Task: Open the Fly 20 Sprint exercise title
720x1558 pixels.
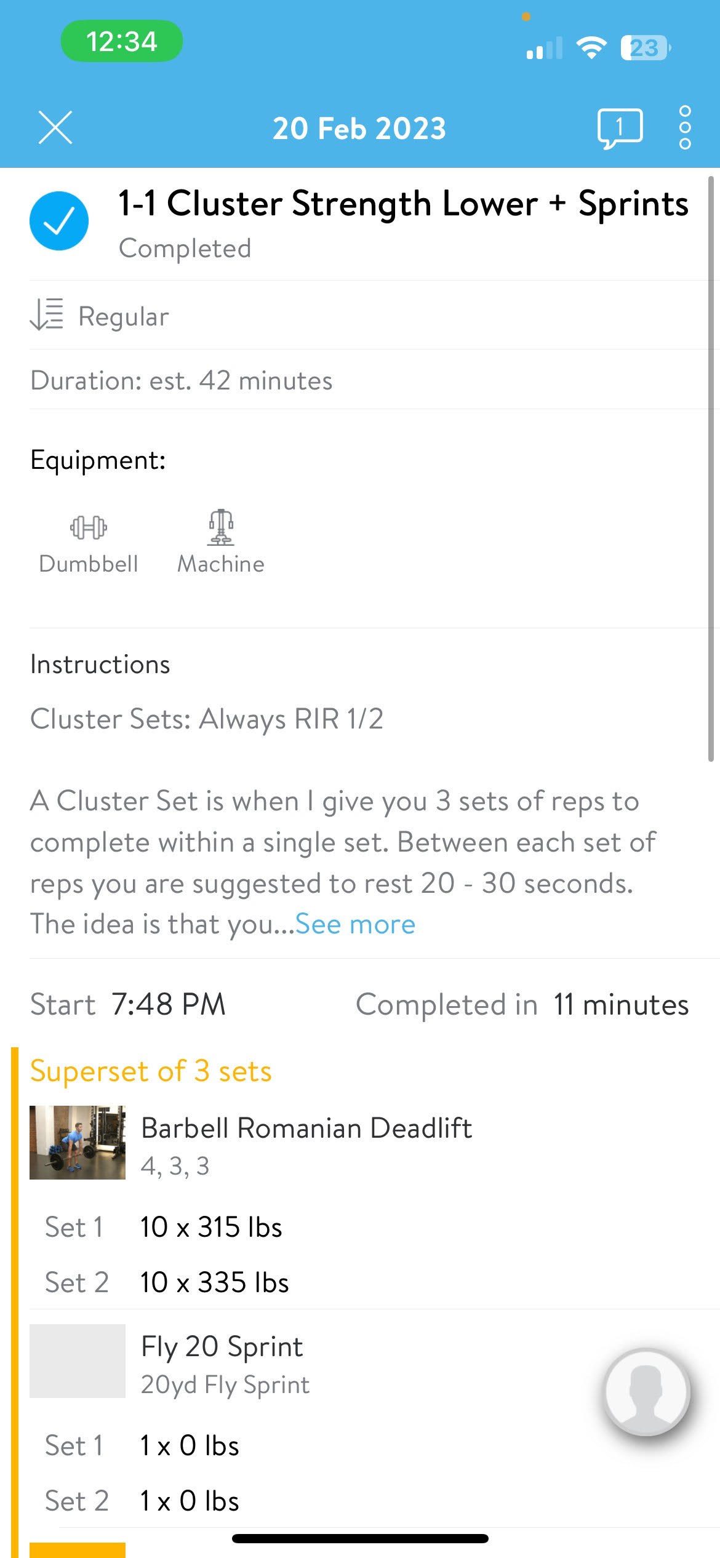Action: (x=222, y=1346)
